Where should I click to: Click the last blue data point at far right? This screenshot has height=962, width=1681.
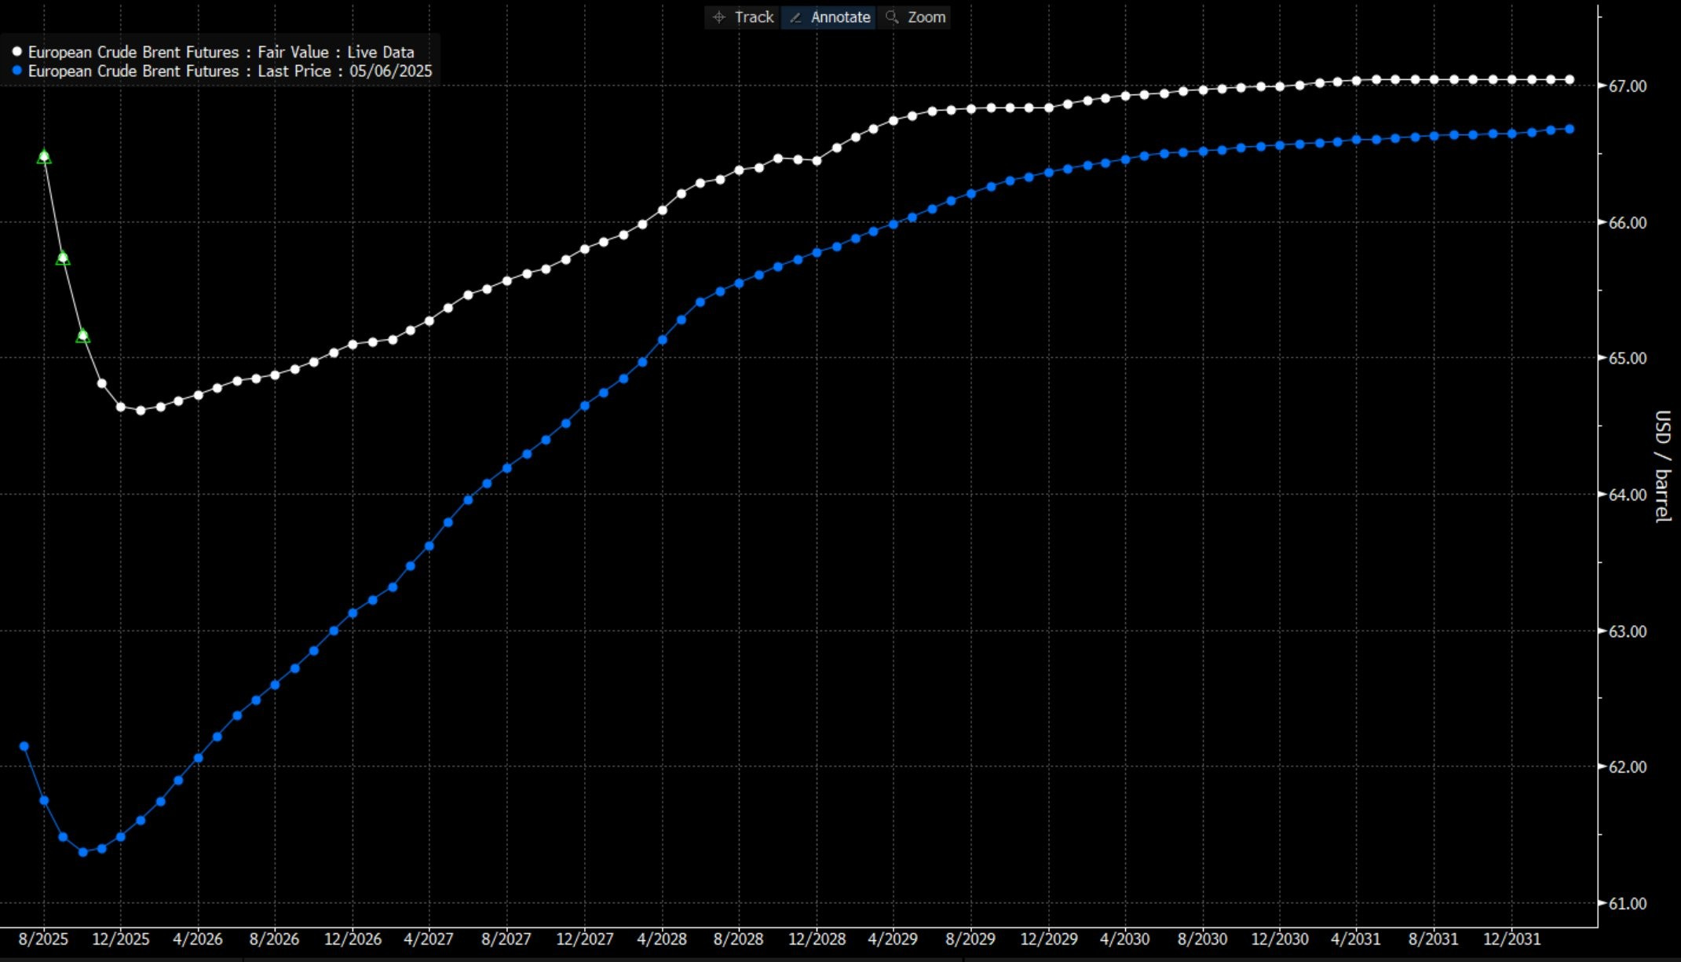coord(1570,129)
